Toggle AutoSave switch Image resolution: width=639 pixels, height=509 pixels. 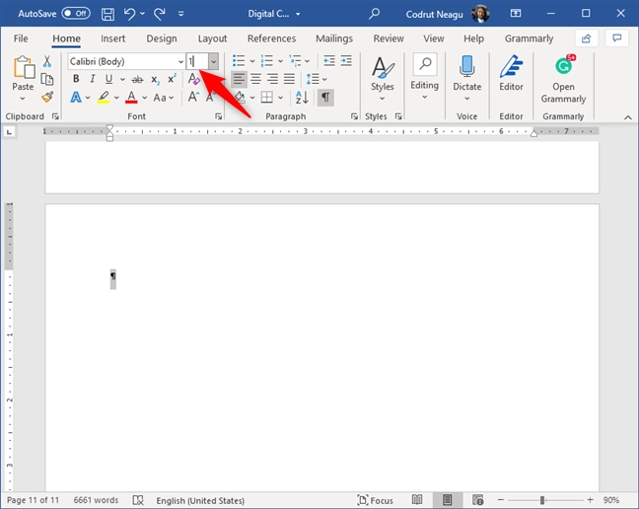76,14
